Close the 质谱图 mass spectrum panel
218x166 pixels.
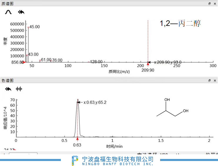[x=215, y=4]
